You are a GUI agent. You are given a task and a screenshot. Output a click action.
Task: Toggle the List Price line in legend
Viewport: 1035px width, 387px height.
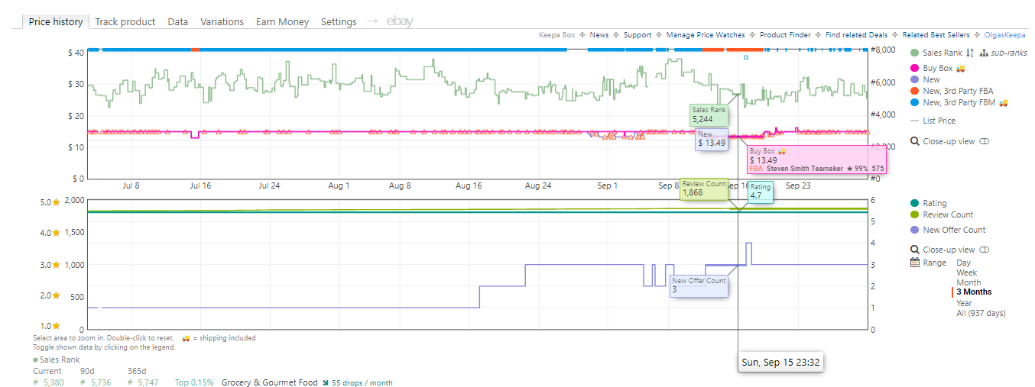(933, 121)
